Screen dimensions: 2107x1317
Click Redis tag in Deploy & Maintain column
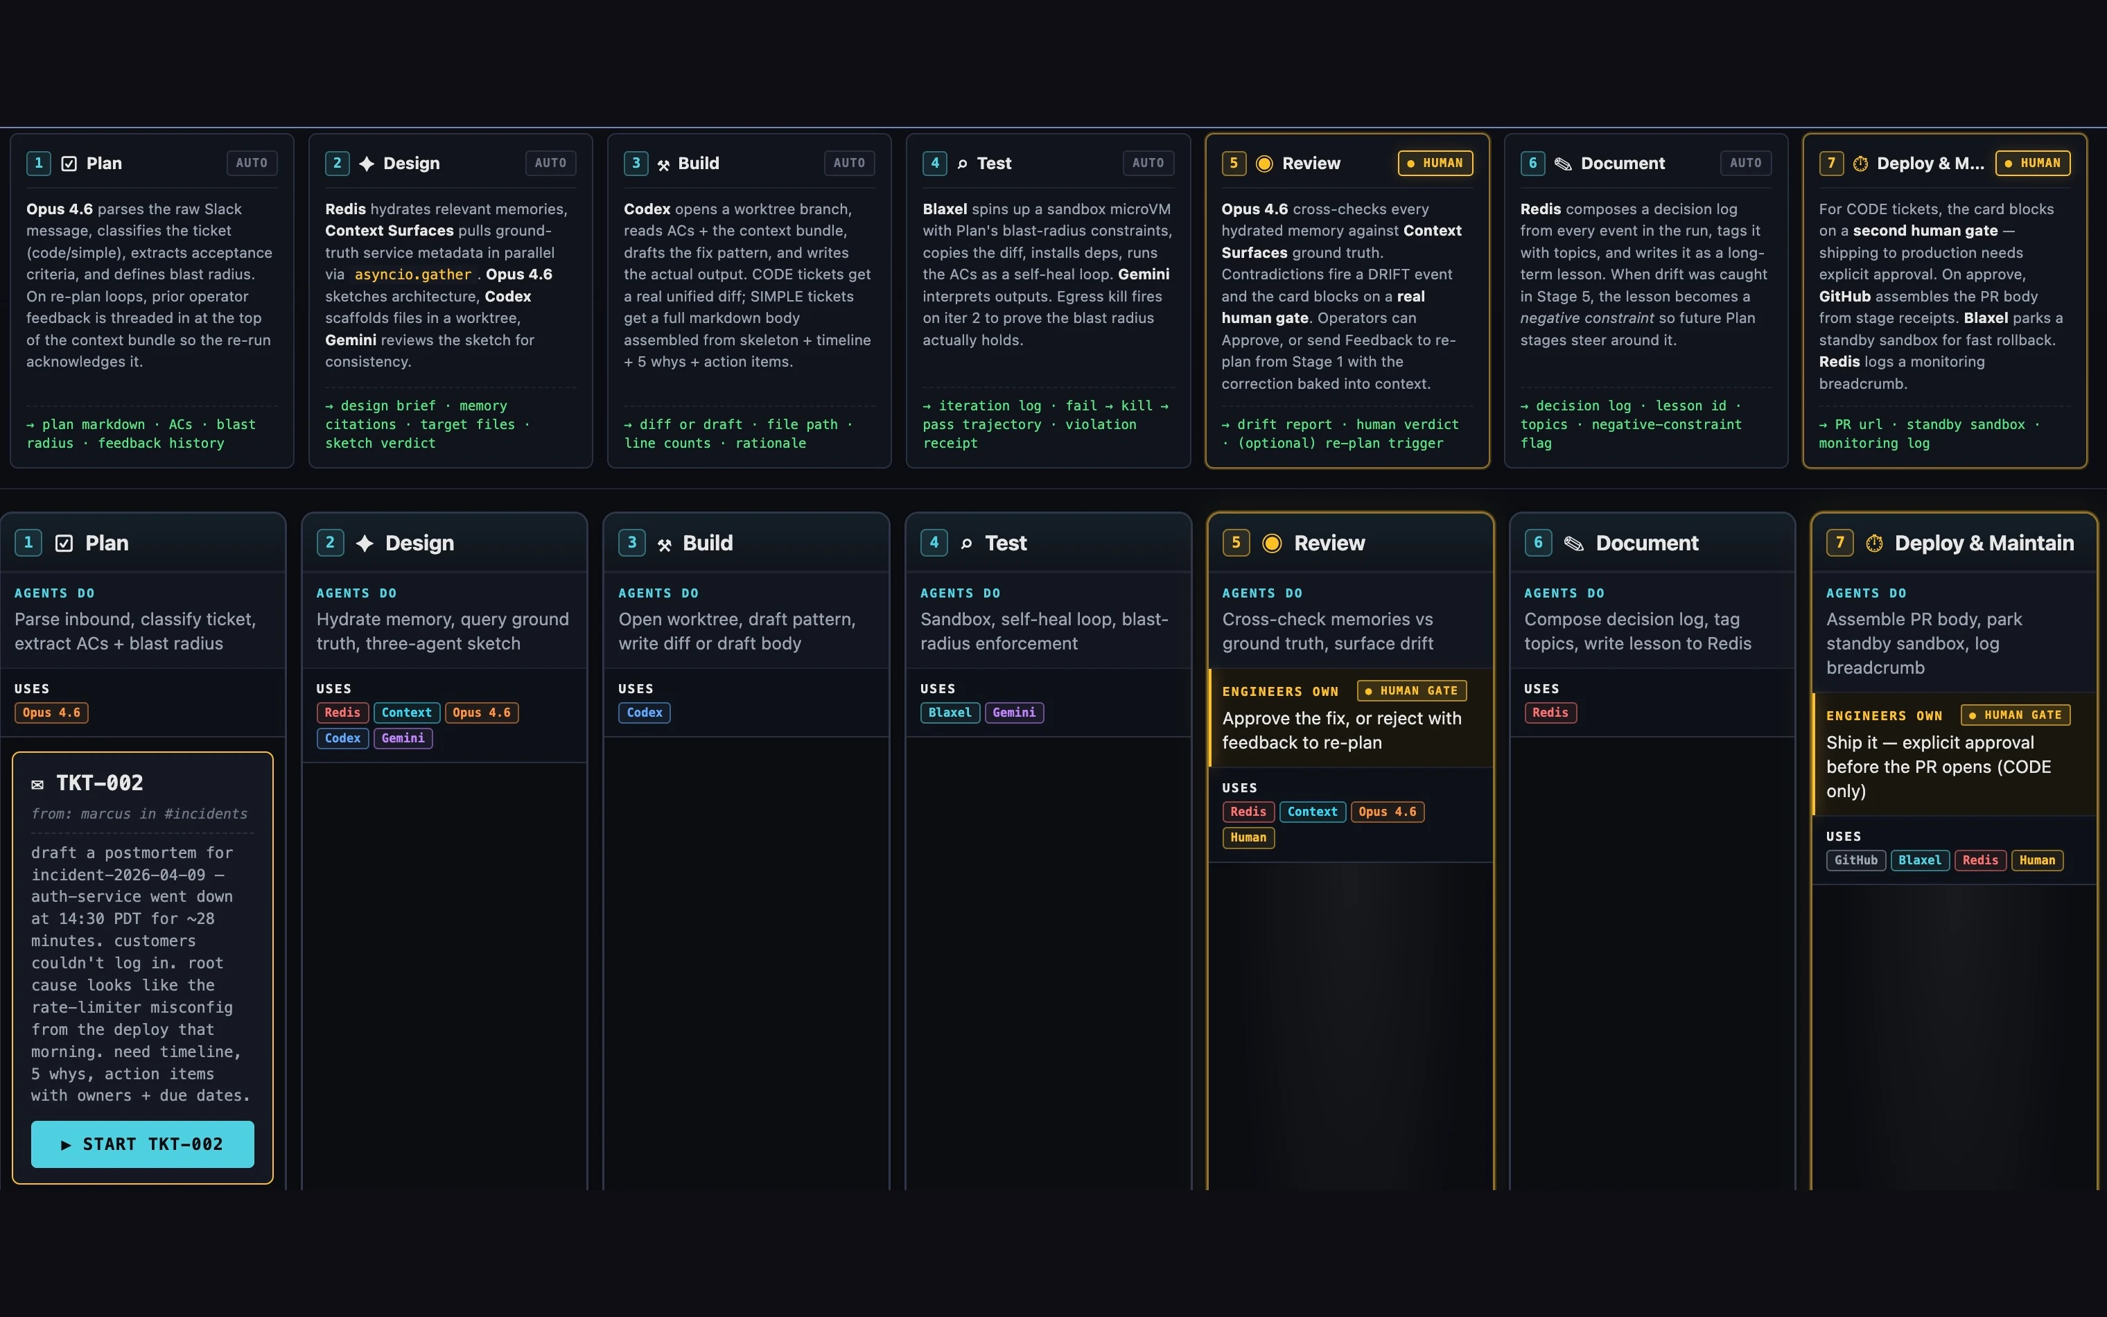(1981, 861)
